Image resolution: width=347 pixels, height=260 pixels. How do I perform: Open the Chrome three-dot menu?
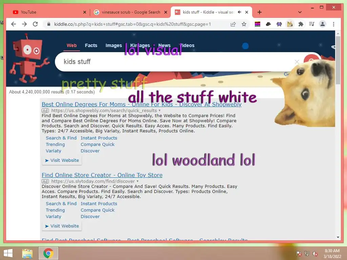(x=333, y=24)
